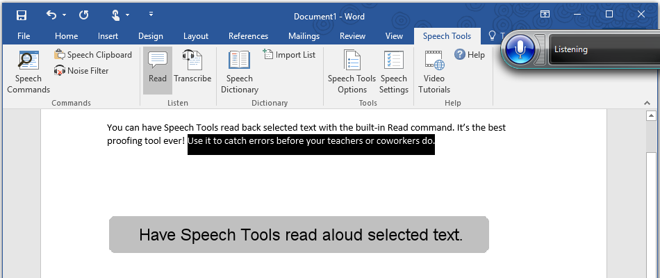Click the text 'proofing tool ever!'
The height and width of the screenshot is (278, 660).
coord(146,140)
